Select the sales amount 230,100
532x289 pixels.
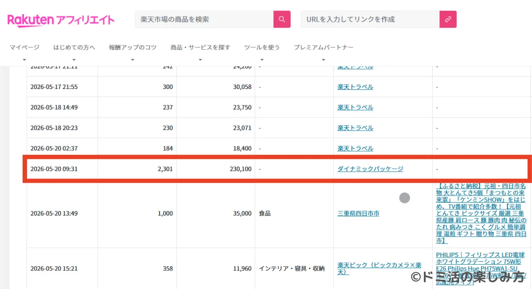tap(240, 169)
